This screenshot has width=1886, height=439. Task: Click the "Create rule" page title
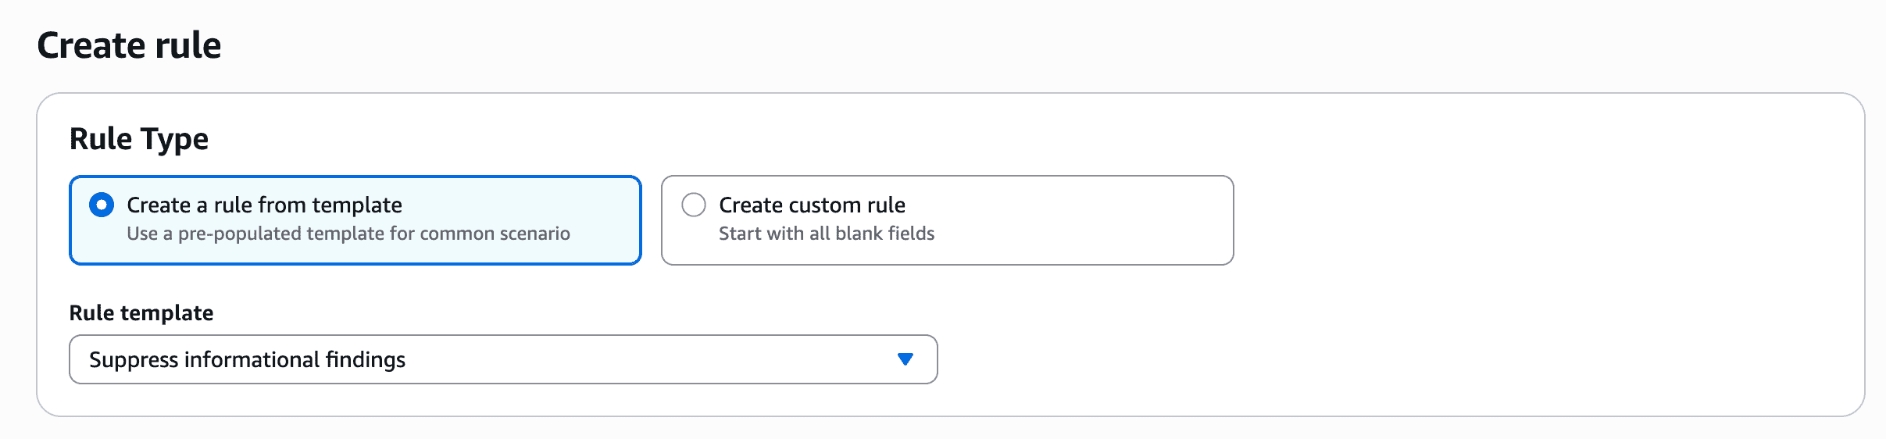pos(129,45)
